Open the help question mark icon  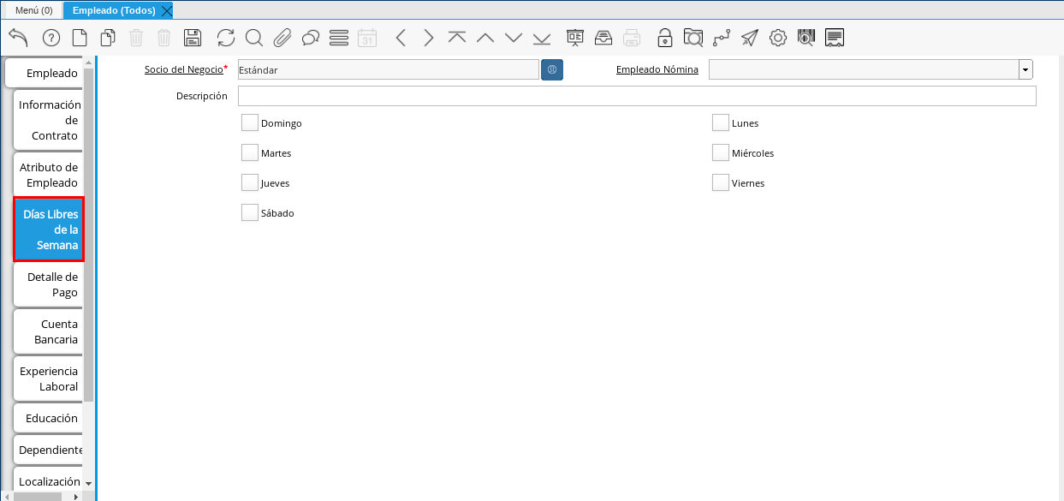pos(51,38)
